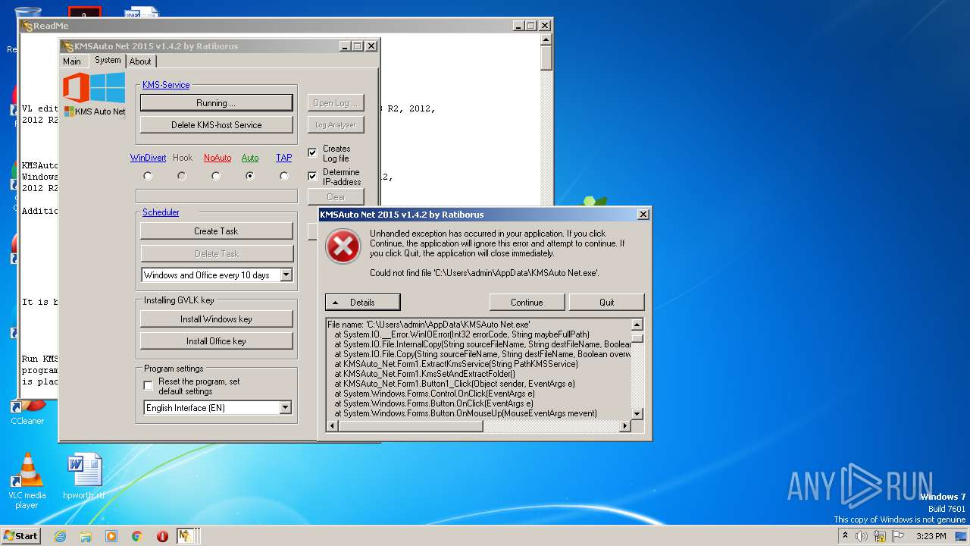Click the WinDivert link label
The height and width of the screenshot is (546, 970).
[148, 158]
